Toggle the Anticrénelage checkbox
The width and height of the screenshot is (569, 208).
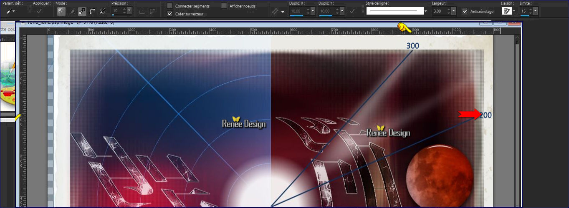[x=465, y=11]
